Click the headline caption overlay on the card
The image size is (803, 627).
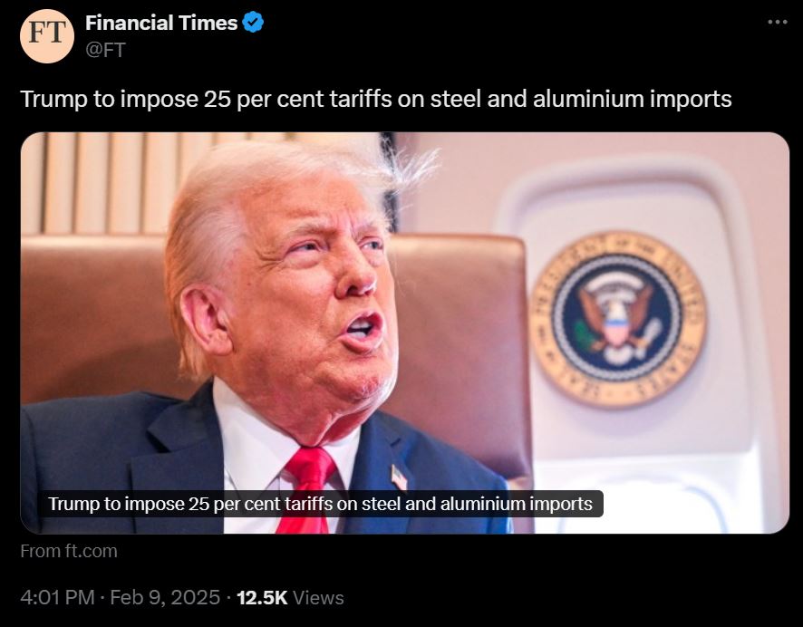(x=321, y=504)
